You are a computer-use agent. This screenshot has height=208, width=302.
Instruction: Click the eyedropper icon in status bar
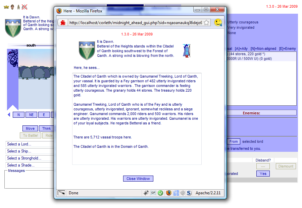[61, 193]
